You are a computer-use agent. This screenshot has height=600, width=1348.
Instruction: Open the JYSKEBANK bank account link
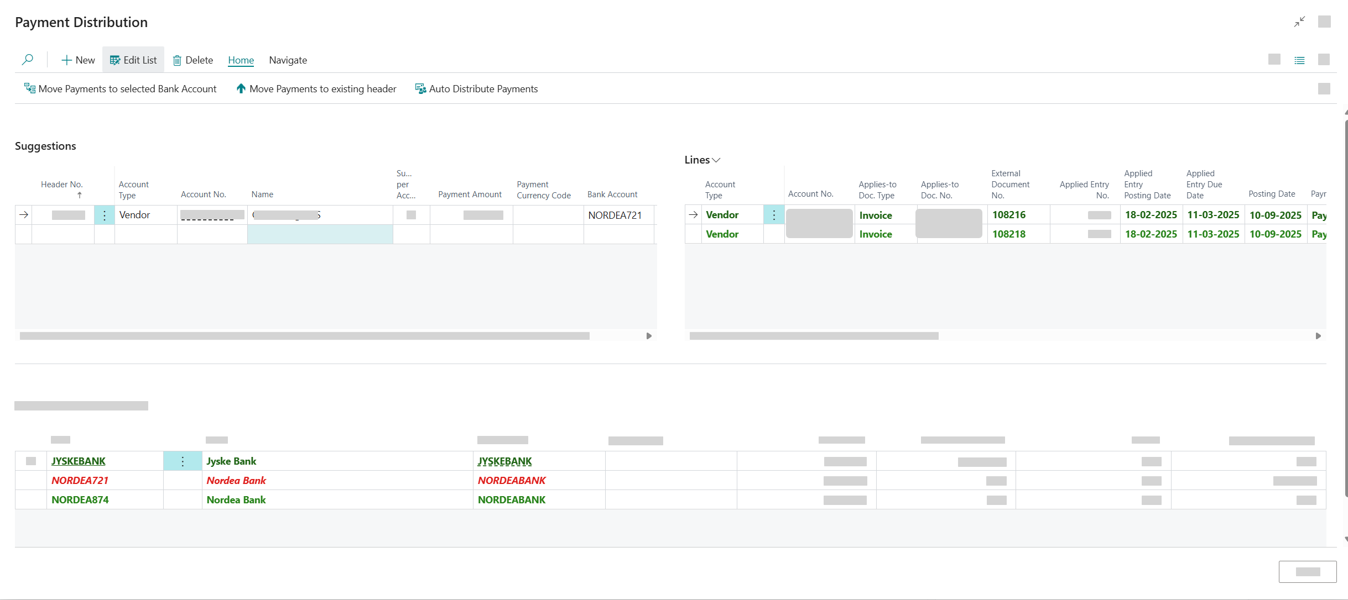79,461
